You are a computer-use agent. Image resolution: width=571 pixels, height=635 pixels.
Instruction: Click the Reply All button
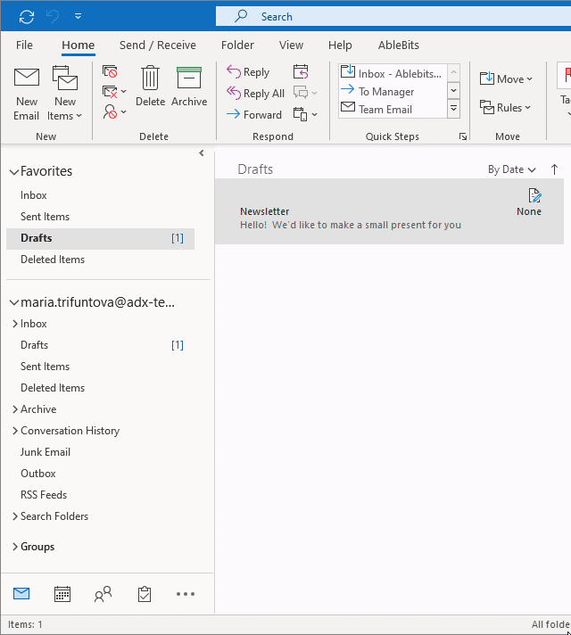255,93
